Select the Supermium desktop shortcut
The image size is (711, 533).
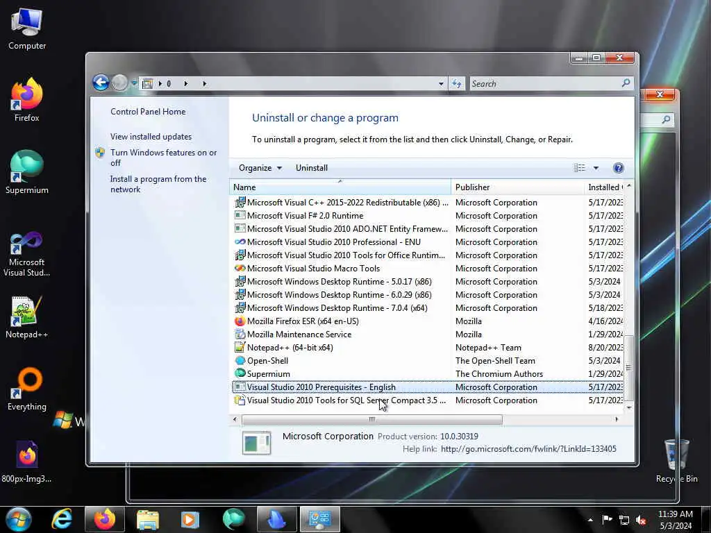click(x=27, y=172)
